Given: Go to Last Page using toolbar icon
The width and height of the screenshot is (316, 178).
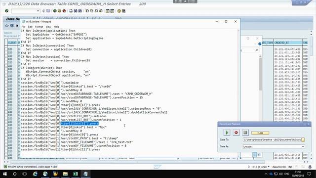Looking at the screenshot, I should coord(101,11).
